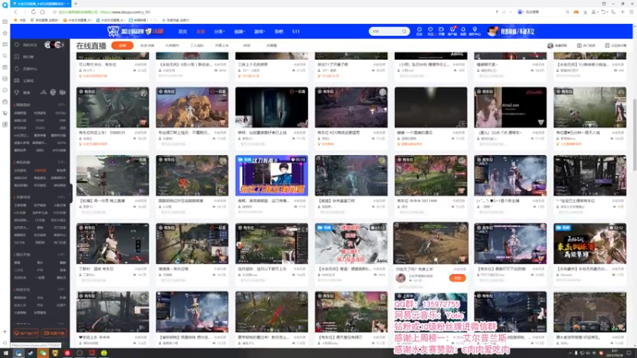Image resolution: width=637 pixels, height=358 pixels.
Task: Open CS:GO category in sidebar
Action: click(40, 128)
